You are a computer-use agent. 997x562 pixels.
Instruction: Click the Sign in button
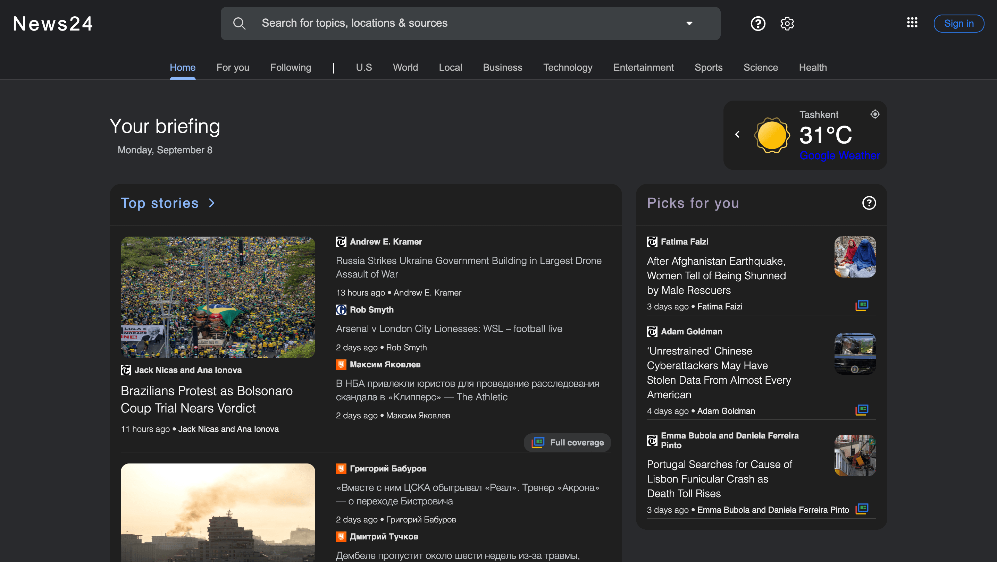959,23
